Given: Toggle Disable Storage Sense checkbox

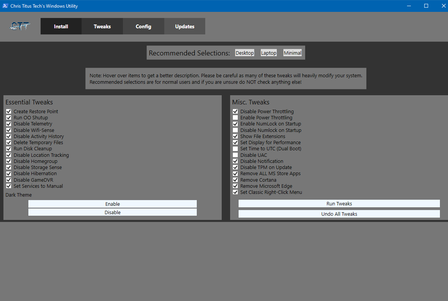Looking at the screenshot, I should [x=8, y=167].
